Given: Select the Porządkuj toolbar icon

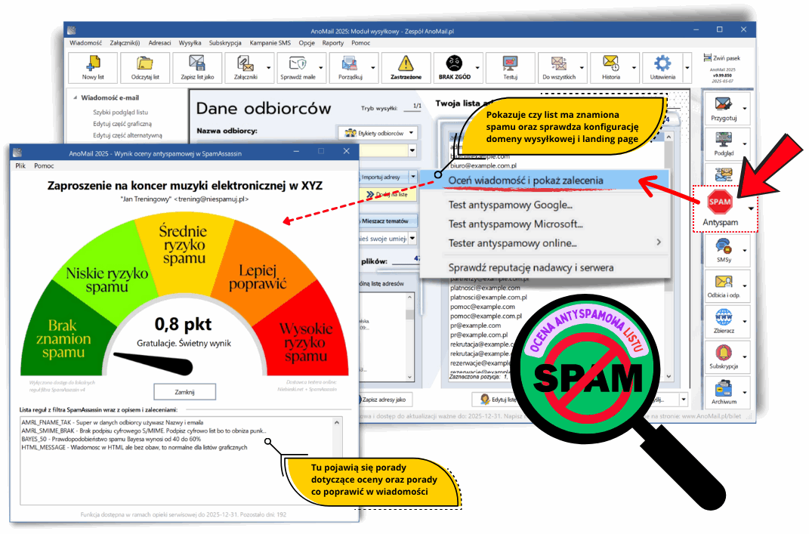Looking at the screenshot, I should pyautogui.click(x=350, y=67).
